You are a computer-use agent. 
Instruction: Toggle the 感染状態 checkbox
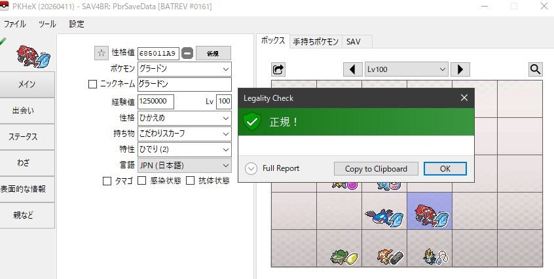tap(141, 181)
